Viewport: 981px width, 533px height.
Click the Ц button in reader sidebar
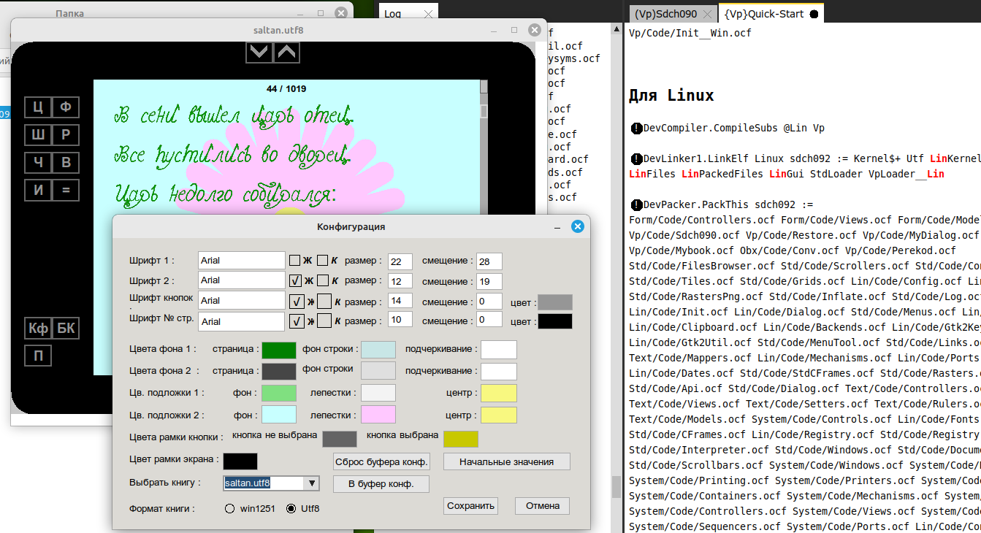point(37,107)
